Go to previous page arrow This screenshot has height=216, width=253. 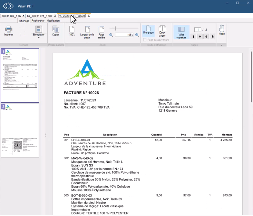pos(200,36)
